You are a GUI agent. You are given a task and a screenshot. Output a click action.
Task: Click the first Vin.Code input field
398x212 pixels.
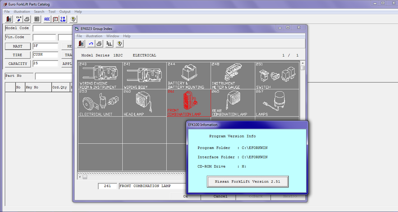point(44,37)
